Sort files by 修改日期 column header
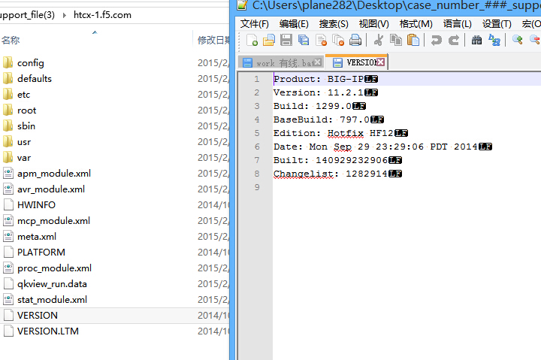 [213, 41]
